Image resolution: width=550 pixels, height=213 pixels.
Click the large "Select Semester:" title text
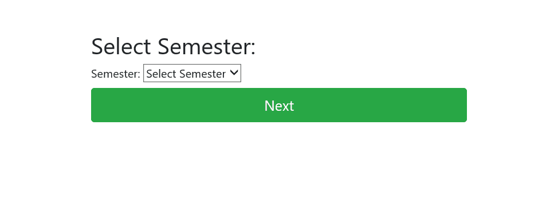(173, 46)
